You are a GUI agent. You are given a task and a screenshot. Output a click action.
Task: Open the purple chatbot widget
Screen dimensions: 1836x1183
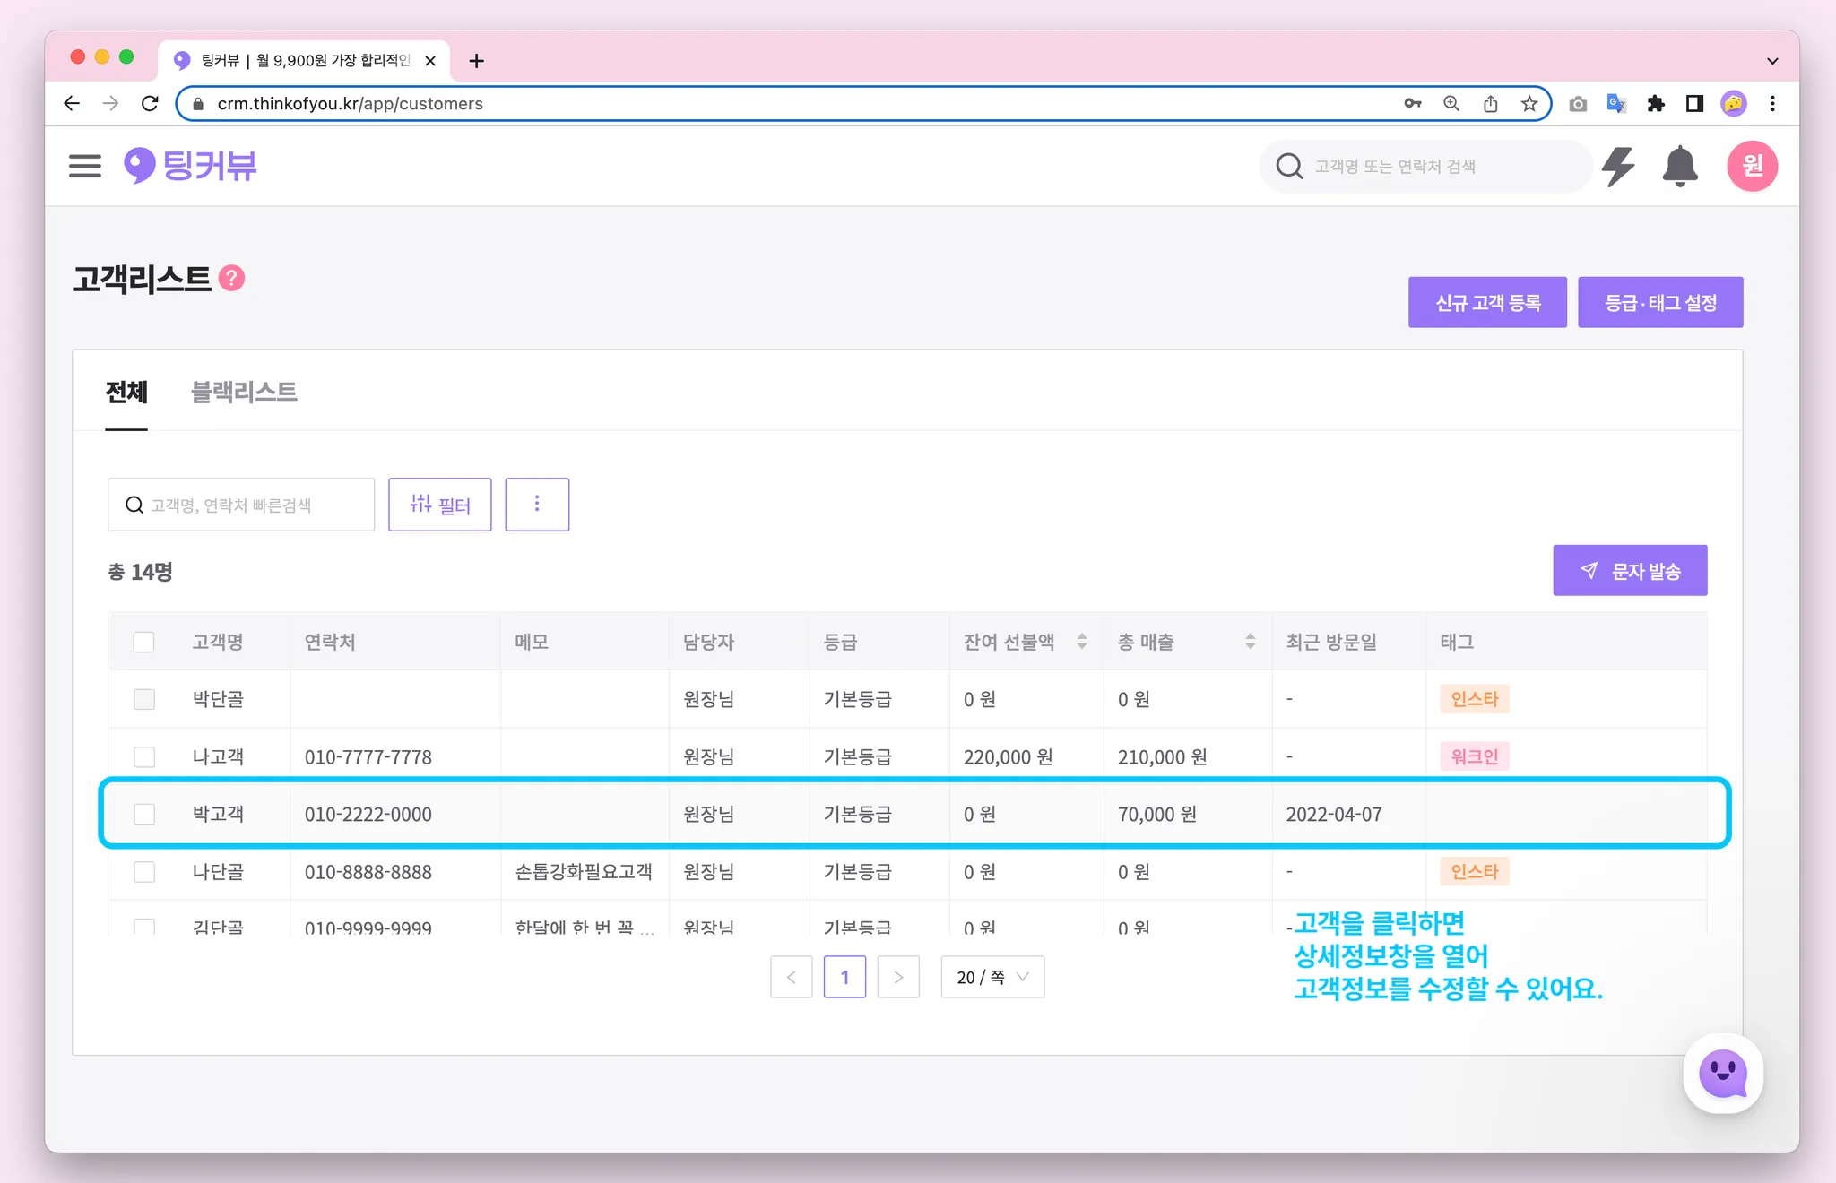pyautogui.click(x=1723, y=1073)
